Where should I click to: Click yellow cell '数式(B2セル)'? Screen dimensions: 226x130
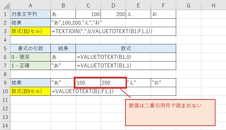[x=30, y=31]
